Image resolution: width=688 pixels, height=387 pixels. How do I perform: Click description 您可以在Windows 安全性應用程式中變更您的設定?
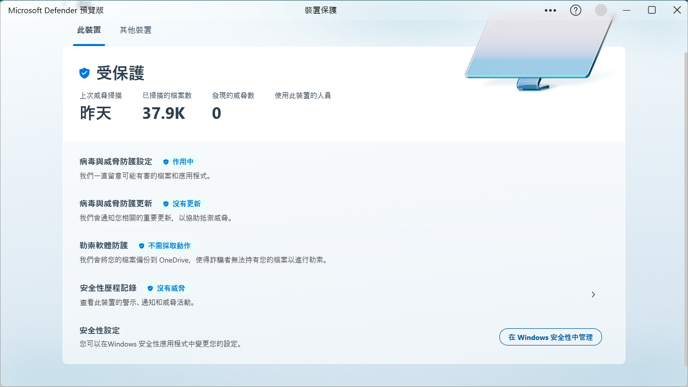tap(161, 344)
